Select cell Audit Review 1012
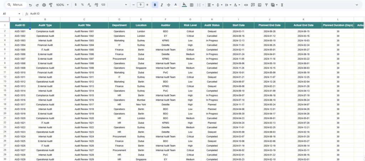The height and width of the screenshot is (161, 365). (x=84, y=82)
